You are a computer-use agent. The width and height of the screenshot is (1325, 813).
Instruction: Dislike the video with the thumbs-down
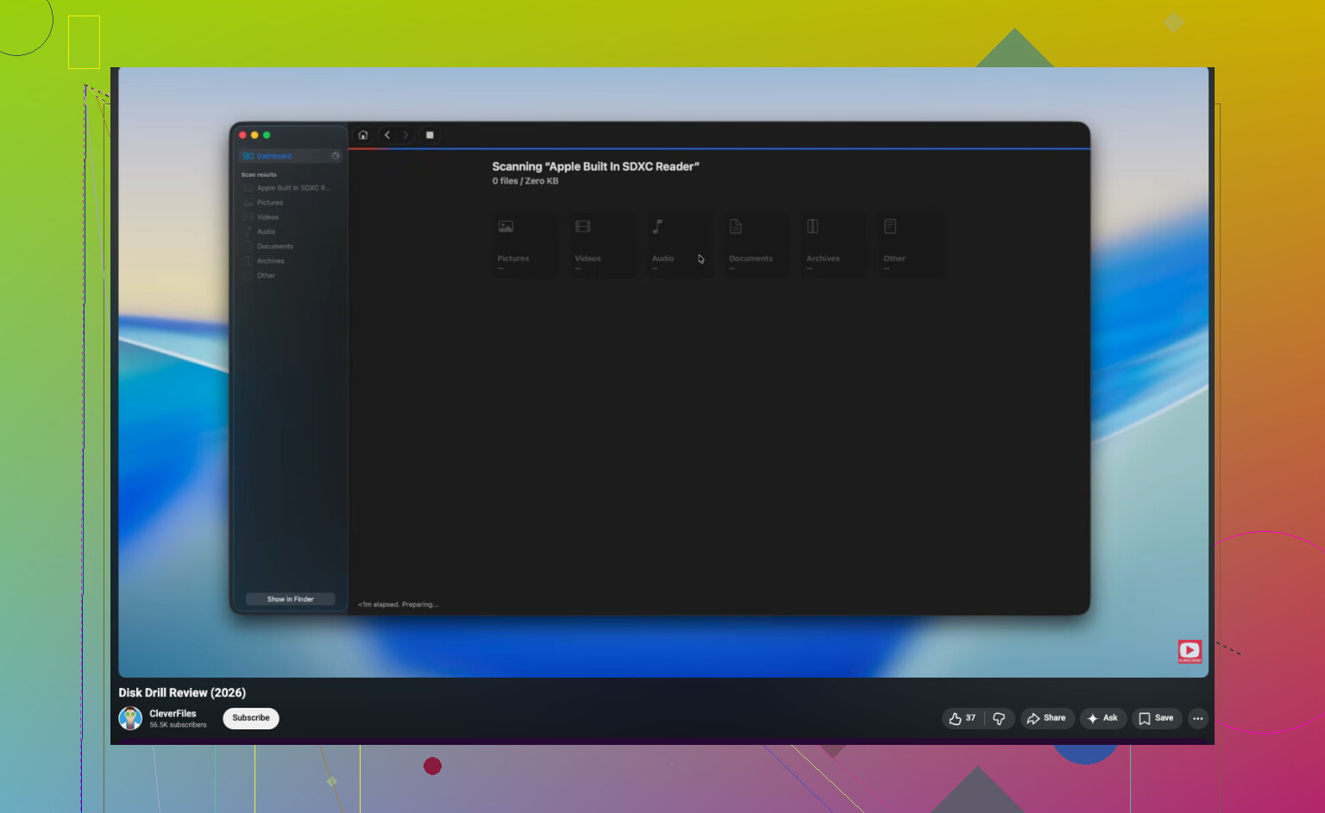coord(999,718)
